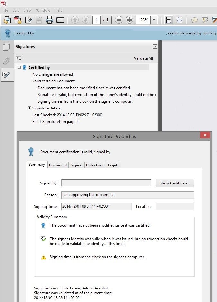Click the Create PDF toolbar icon
217x302 pixels.
coord(7,20)
